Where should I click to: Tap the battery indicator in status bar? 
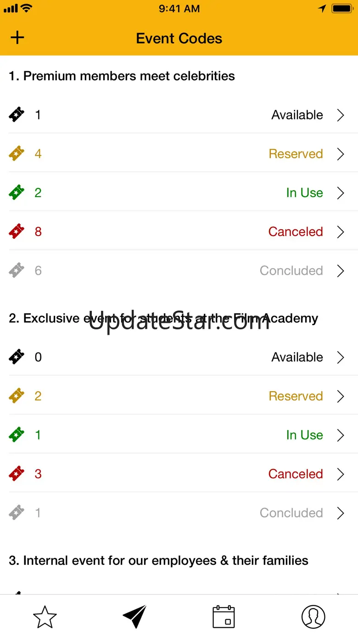(341, 9)
